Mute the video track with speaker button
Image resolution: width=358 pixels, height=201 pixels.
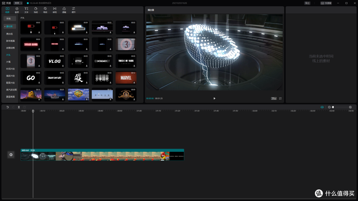point(11,154)
